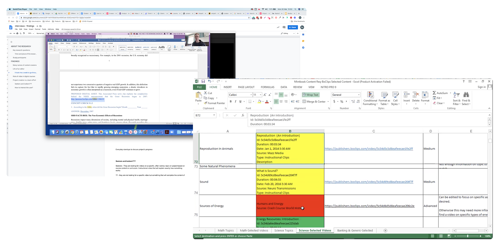This screenshot has height=252, width=504.
Task: Reload the Chrome page
Action: (x=17, y=18)
